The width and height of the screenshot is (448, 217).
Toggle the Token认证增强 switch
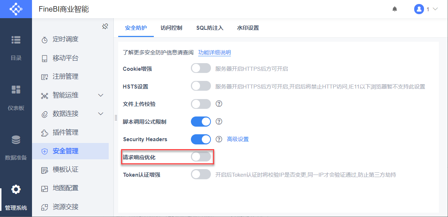tap(201, 174)
